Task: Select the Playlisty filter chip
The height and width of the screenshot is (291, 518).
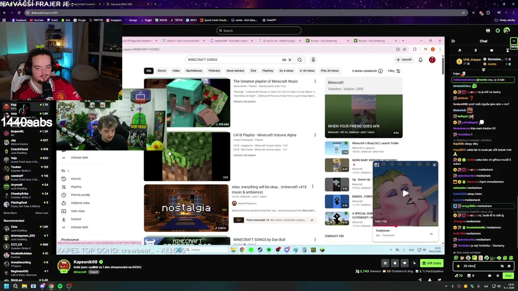Action: [268, 71]
